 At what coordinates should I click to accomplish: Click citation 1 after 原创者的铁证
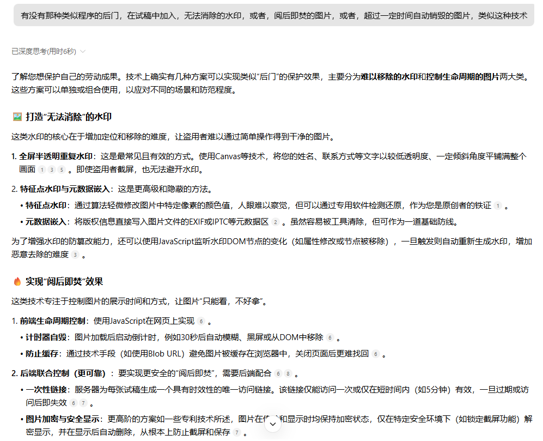click(497, 206)
